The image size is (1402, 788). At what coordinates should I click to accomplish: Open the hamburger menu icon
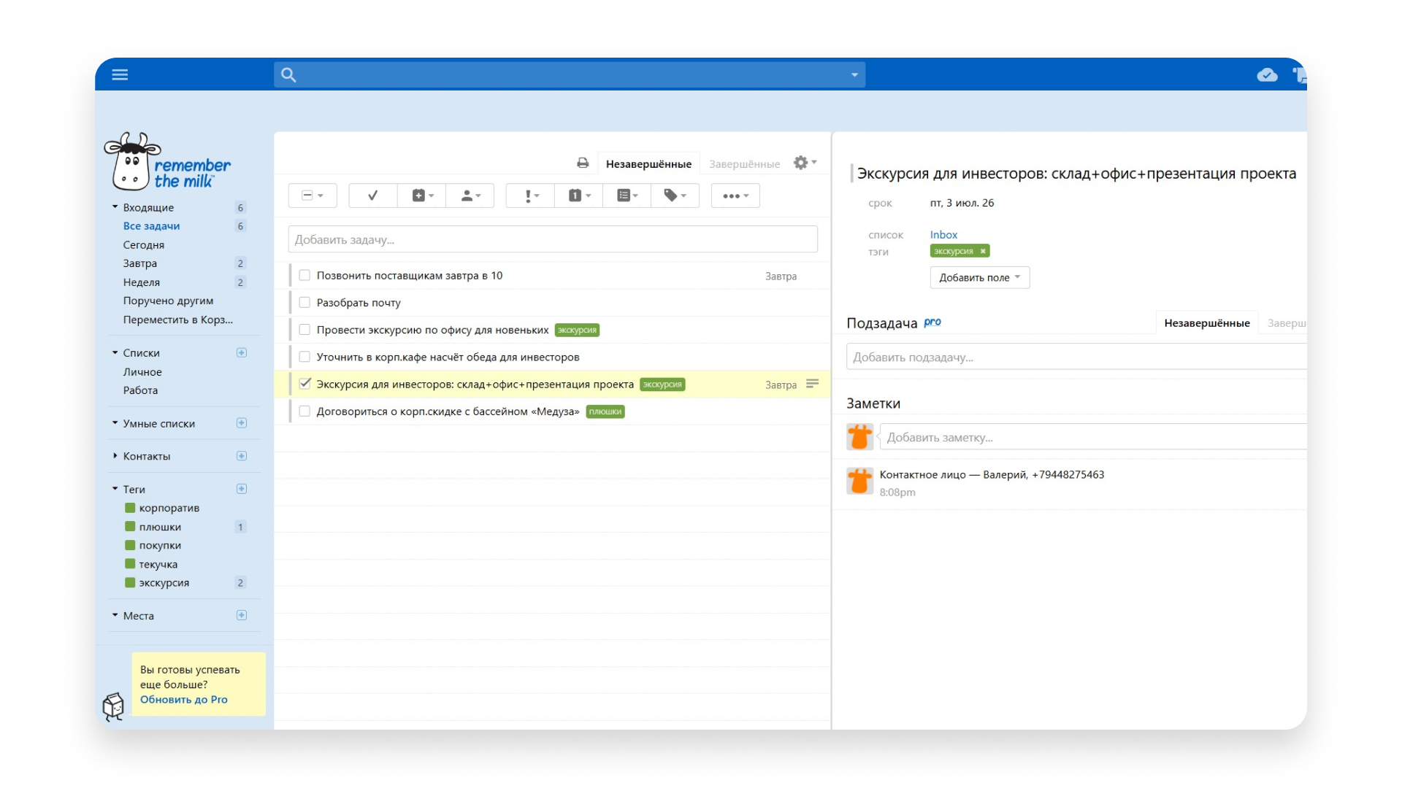pyautogui.click(x=120, y=74)
